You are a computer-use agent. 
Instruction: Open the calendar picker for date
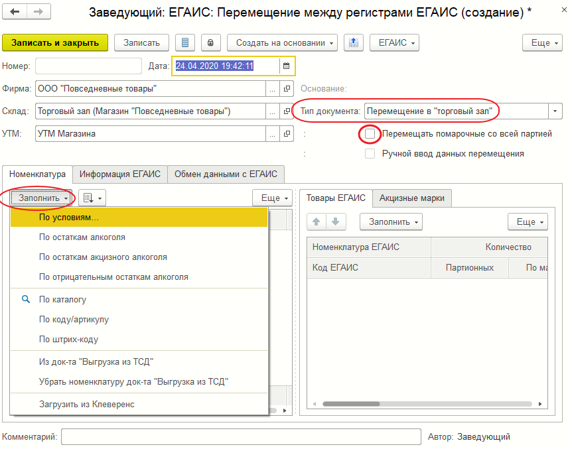tap(286, 66)
